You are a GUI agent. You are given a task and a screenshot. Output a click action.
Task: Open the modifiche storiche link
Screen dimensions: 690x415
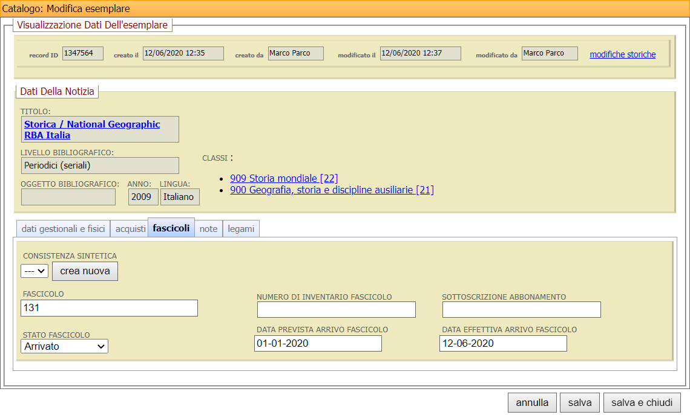[x=622, y=54]
